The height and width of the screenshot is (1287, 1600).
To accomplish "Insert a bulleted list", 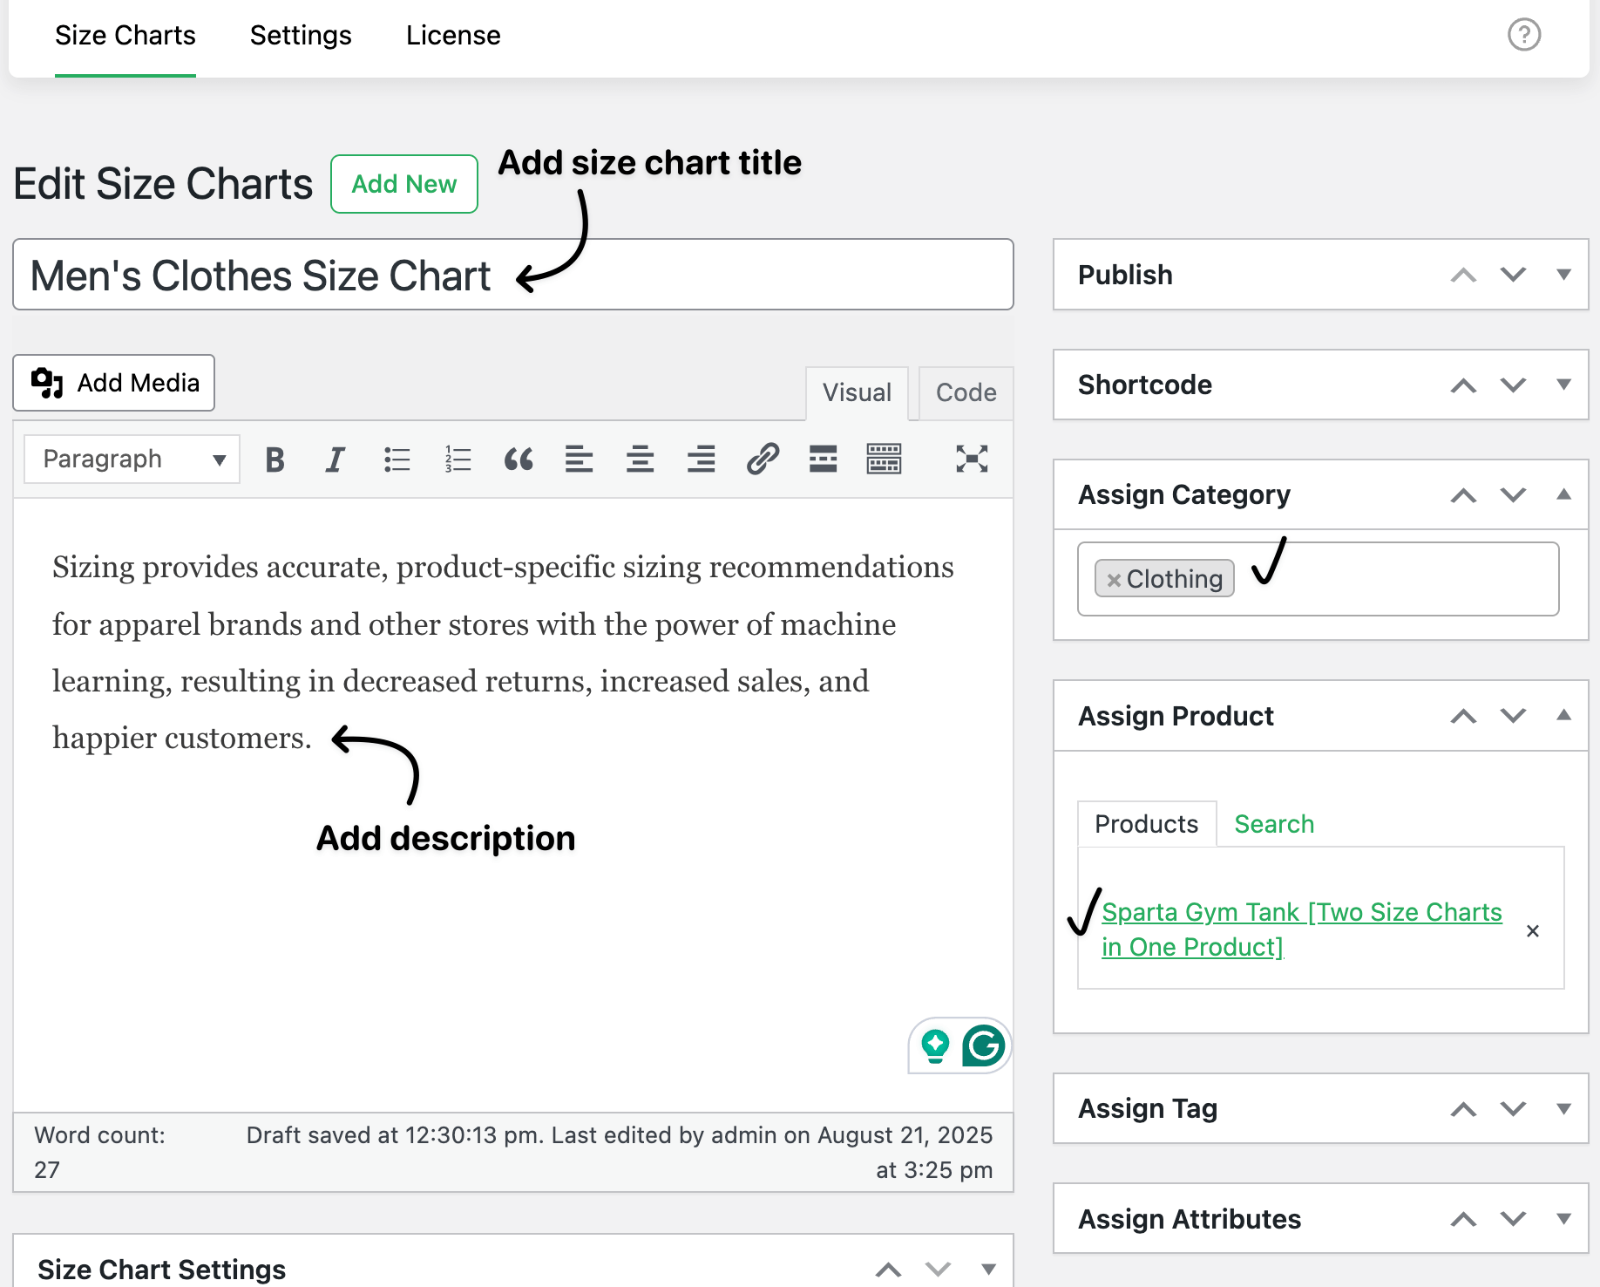I will point(397,459).
